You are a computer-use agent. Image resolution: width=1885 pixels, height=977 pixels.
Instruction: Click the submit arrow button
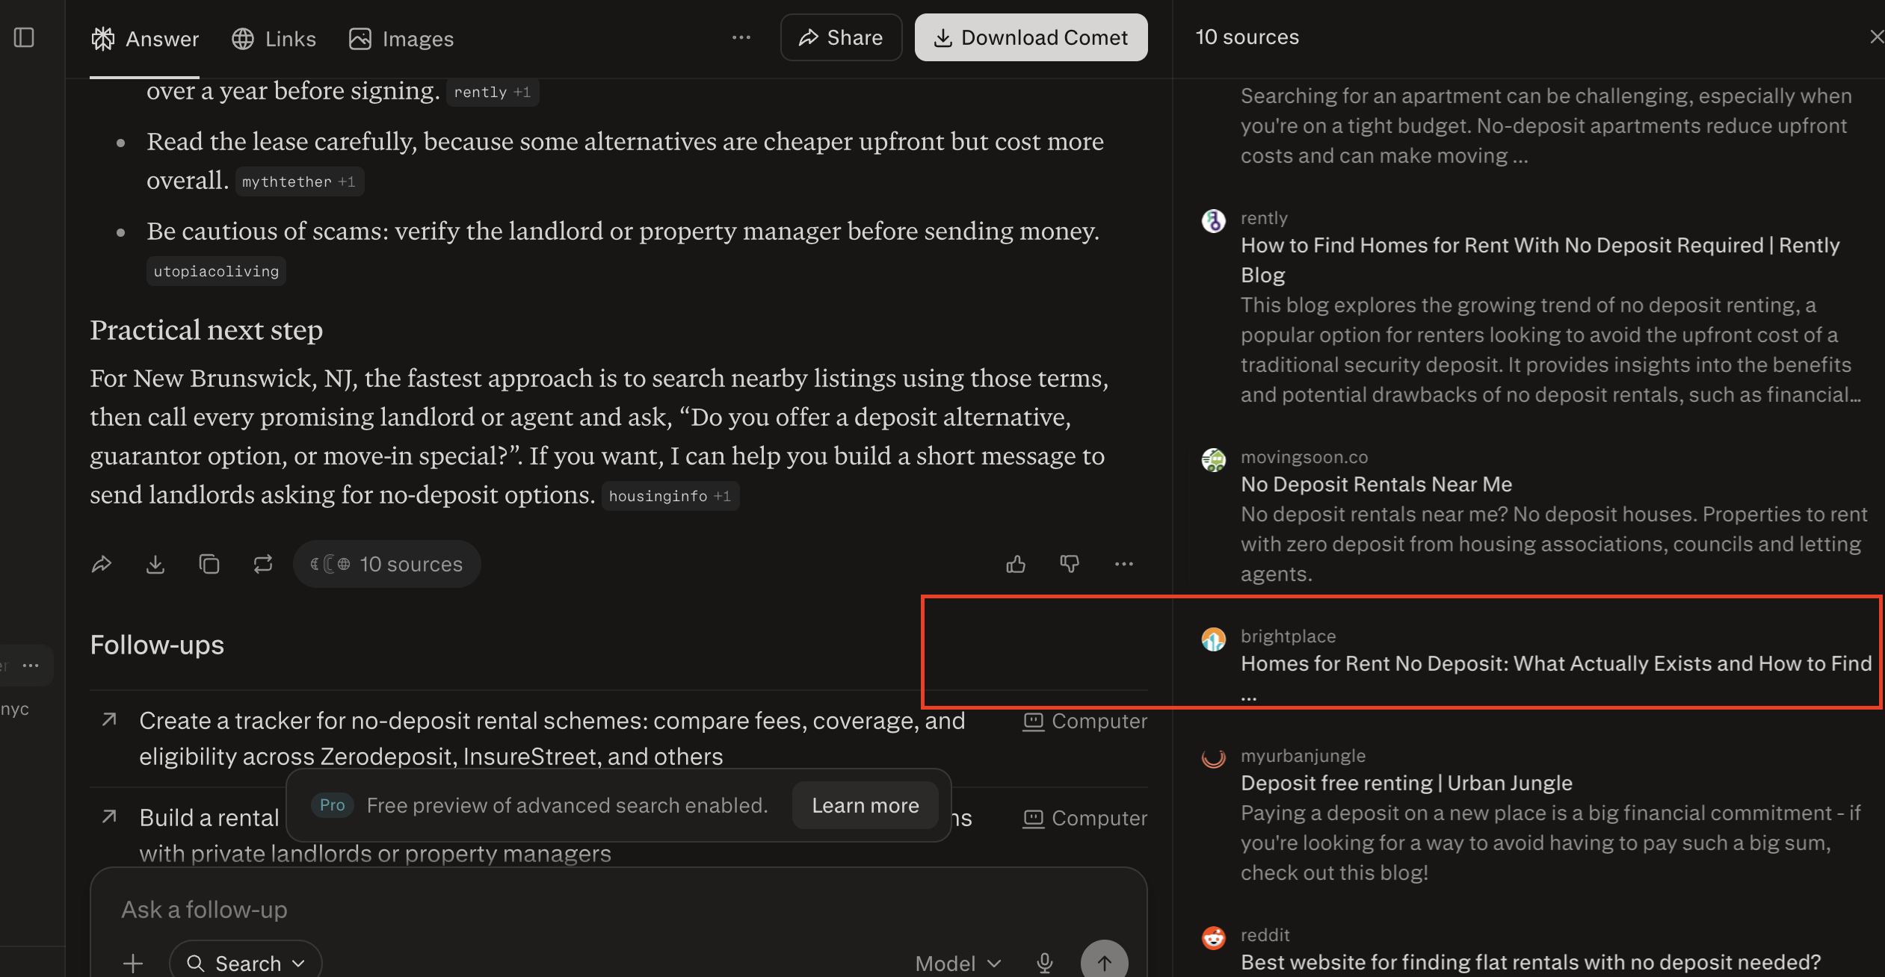1105,962
